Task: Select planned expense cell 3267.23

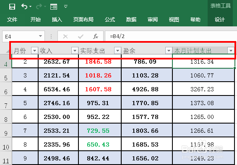Action: click(x=203, y=89)
